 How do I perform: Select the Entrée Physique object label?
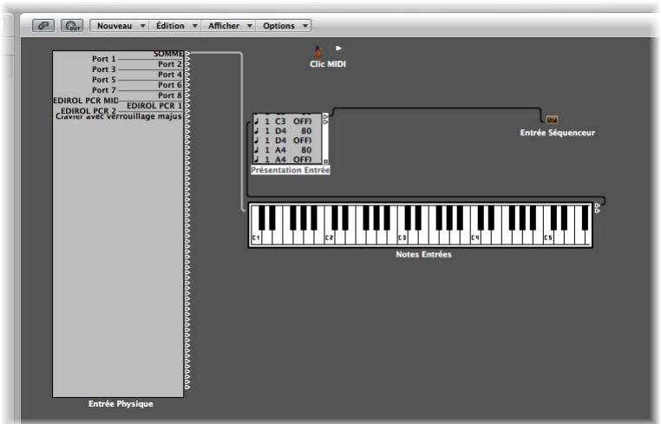point(121,404)
